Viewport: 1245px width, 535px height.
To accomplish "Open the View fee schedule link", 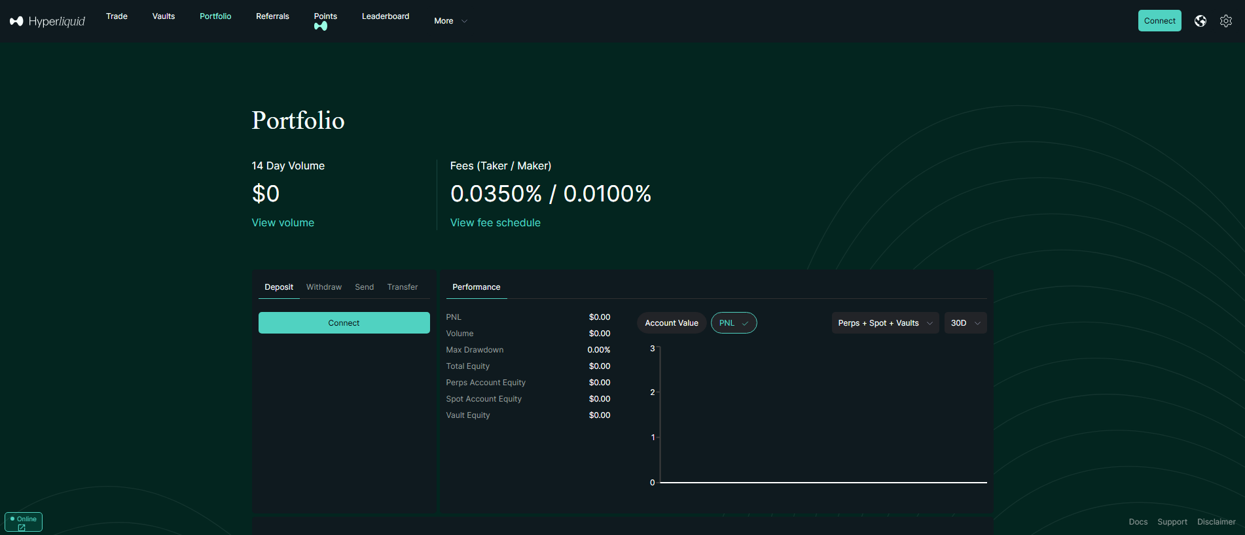I will [496, 223].
